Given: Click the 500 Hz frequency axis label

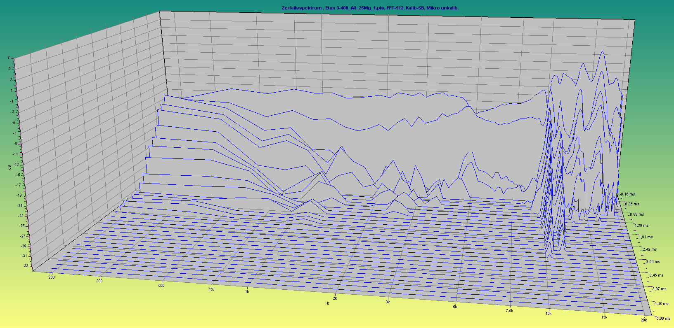Looking at the screenshot, I should pos(161,285).
